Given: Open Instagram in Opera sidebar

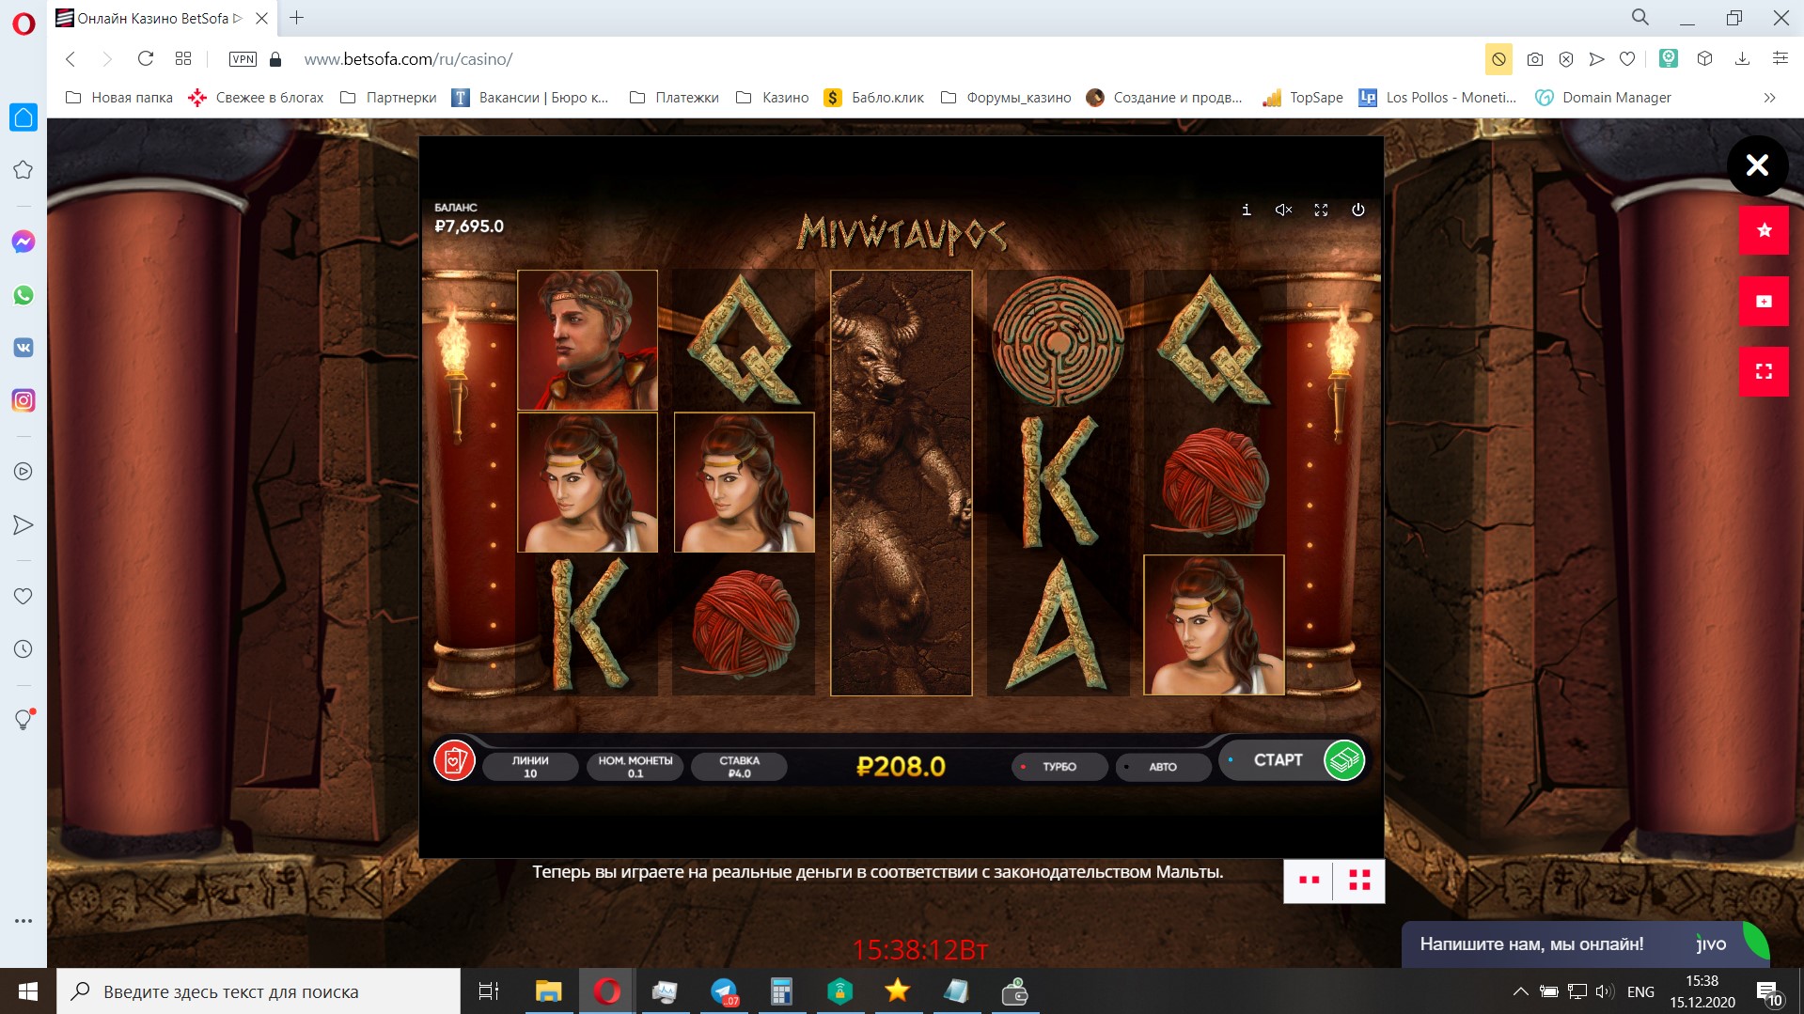Looking at the screenshot, I should coord(24,400).
